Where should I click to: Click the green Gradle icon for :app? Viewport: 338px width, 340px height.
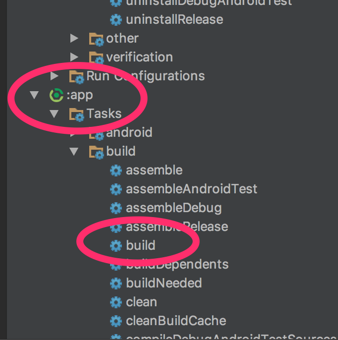(56, 95)
